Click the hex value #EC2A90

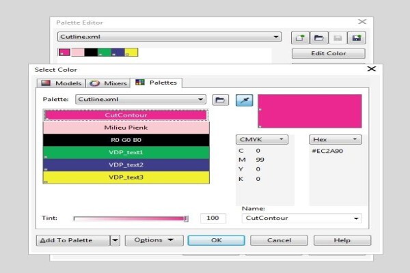tap(327, 151)
